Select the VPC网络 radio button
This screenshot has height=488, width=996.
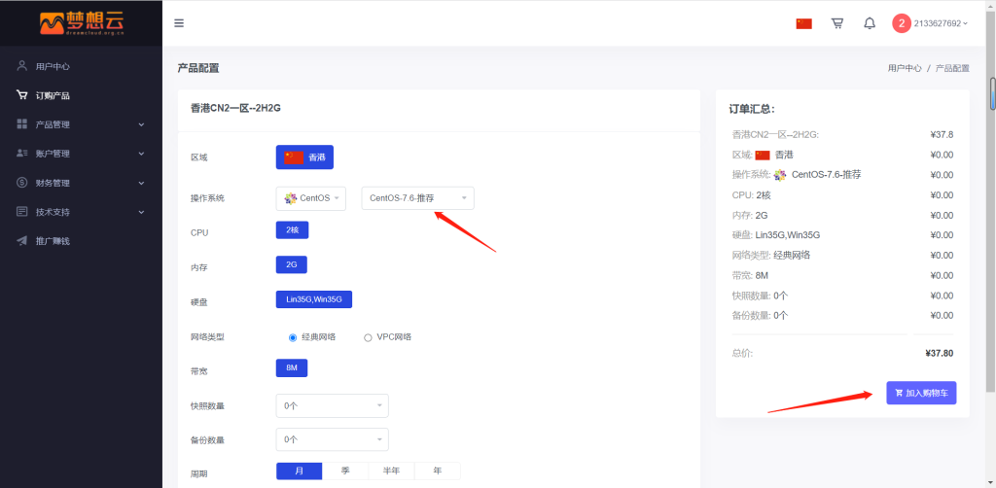pyautogui.click(x=368, y=337)
